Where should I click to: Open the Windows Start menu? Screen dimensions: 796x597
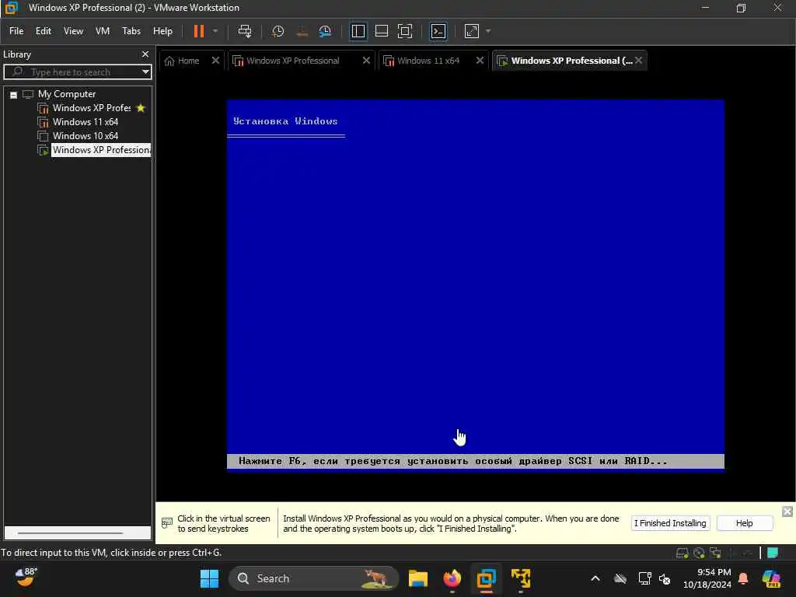pos(209,578)
